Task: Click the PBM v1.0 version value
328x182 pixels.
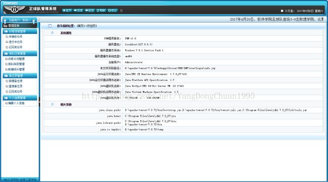Action: tap(131, 38)
